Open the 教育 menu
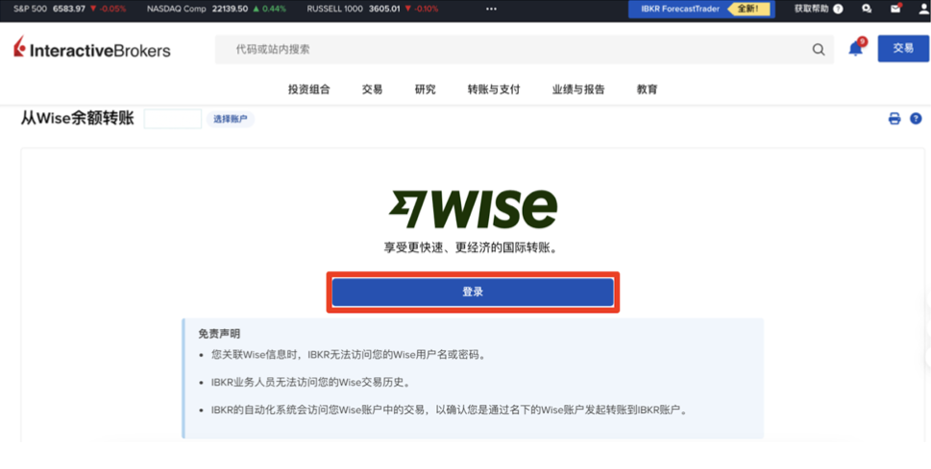This screenshot has width=931, height=469. (647, 89)
